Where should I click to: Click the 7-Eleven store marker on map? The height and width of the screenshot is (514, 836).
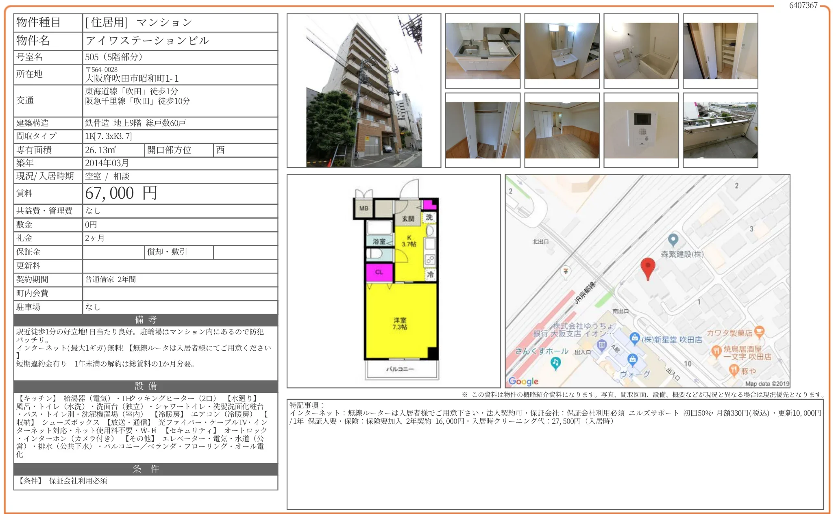pos(565,271)
